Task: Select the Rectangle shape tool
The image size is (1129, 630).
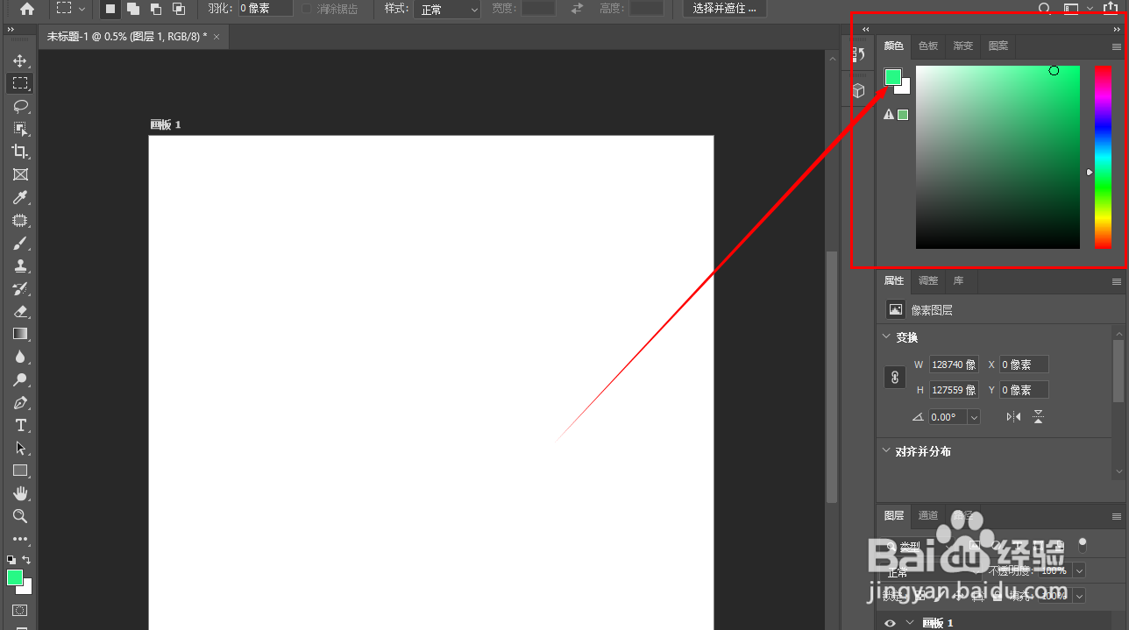Action: click(20, 471)
